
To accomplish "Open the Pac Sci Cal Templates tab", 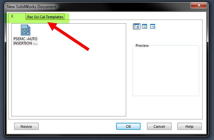I will coord(45,17).
